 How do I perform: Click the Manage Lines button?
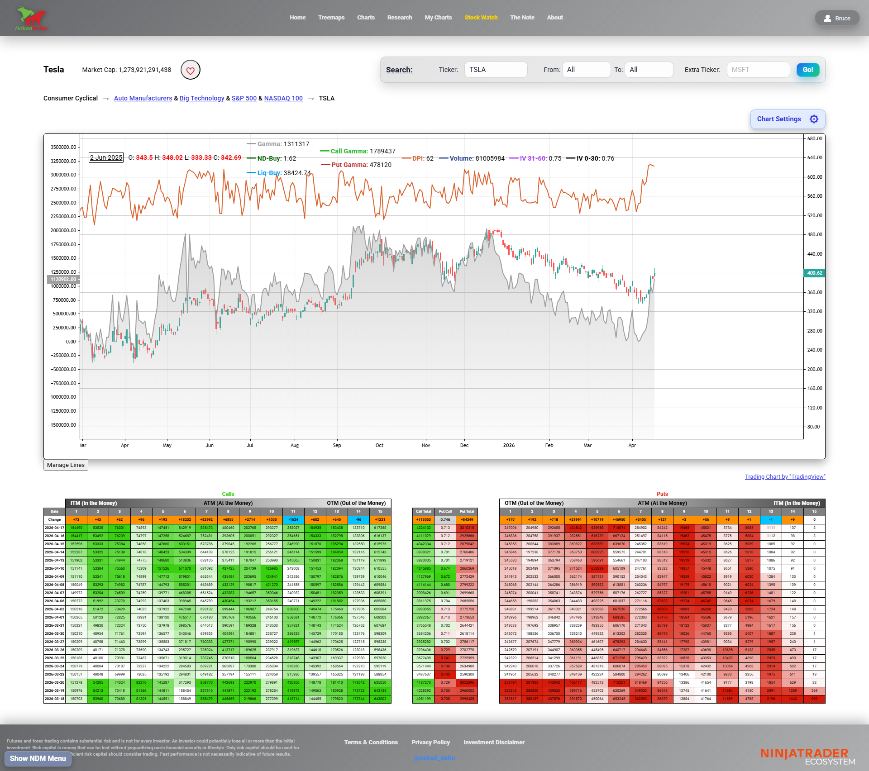pyautogui.click(x=66, y=465)
